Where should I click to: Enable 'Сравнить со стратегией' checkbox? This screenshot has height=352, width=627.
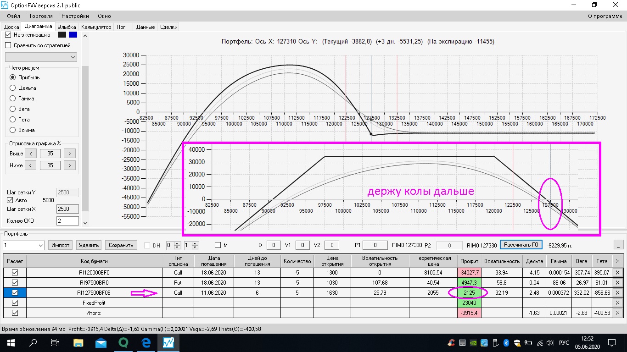pos(8,45)
